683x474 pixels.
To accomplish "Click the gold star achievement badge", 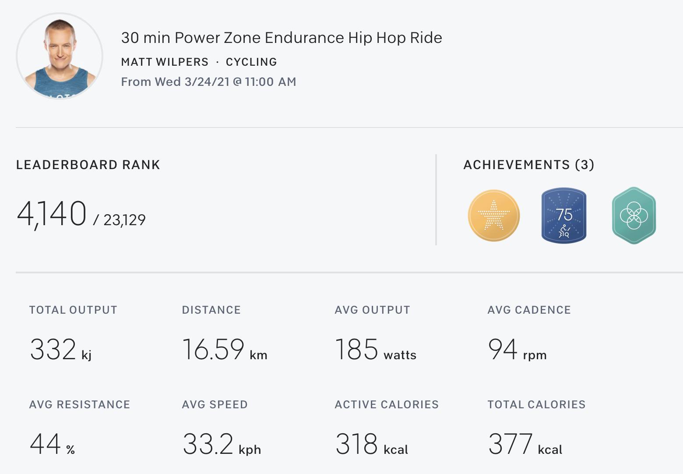I will click(494, 216).
